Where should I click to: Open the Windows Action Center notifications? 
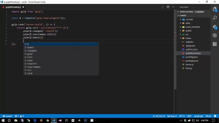click(213, 120)
